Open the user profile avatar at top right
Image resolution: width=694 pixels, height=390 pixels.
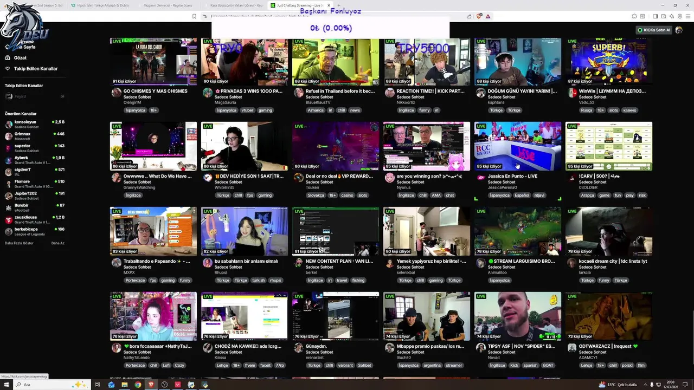[678, 30]
